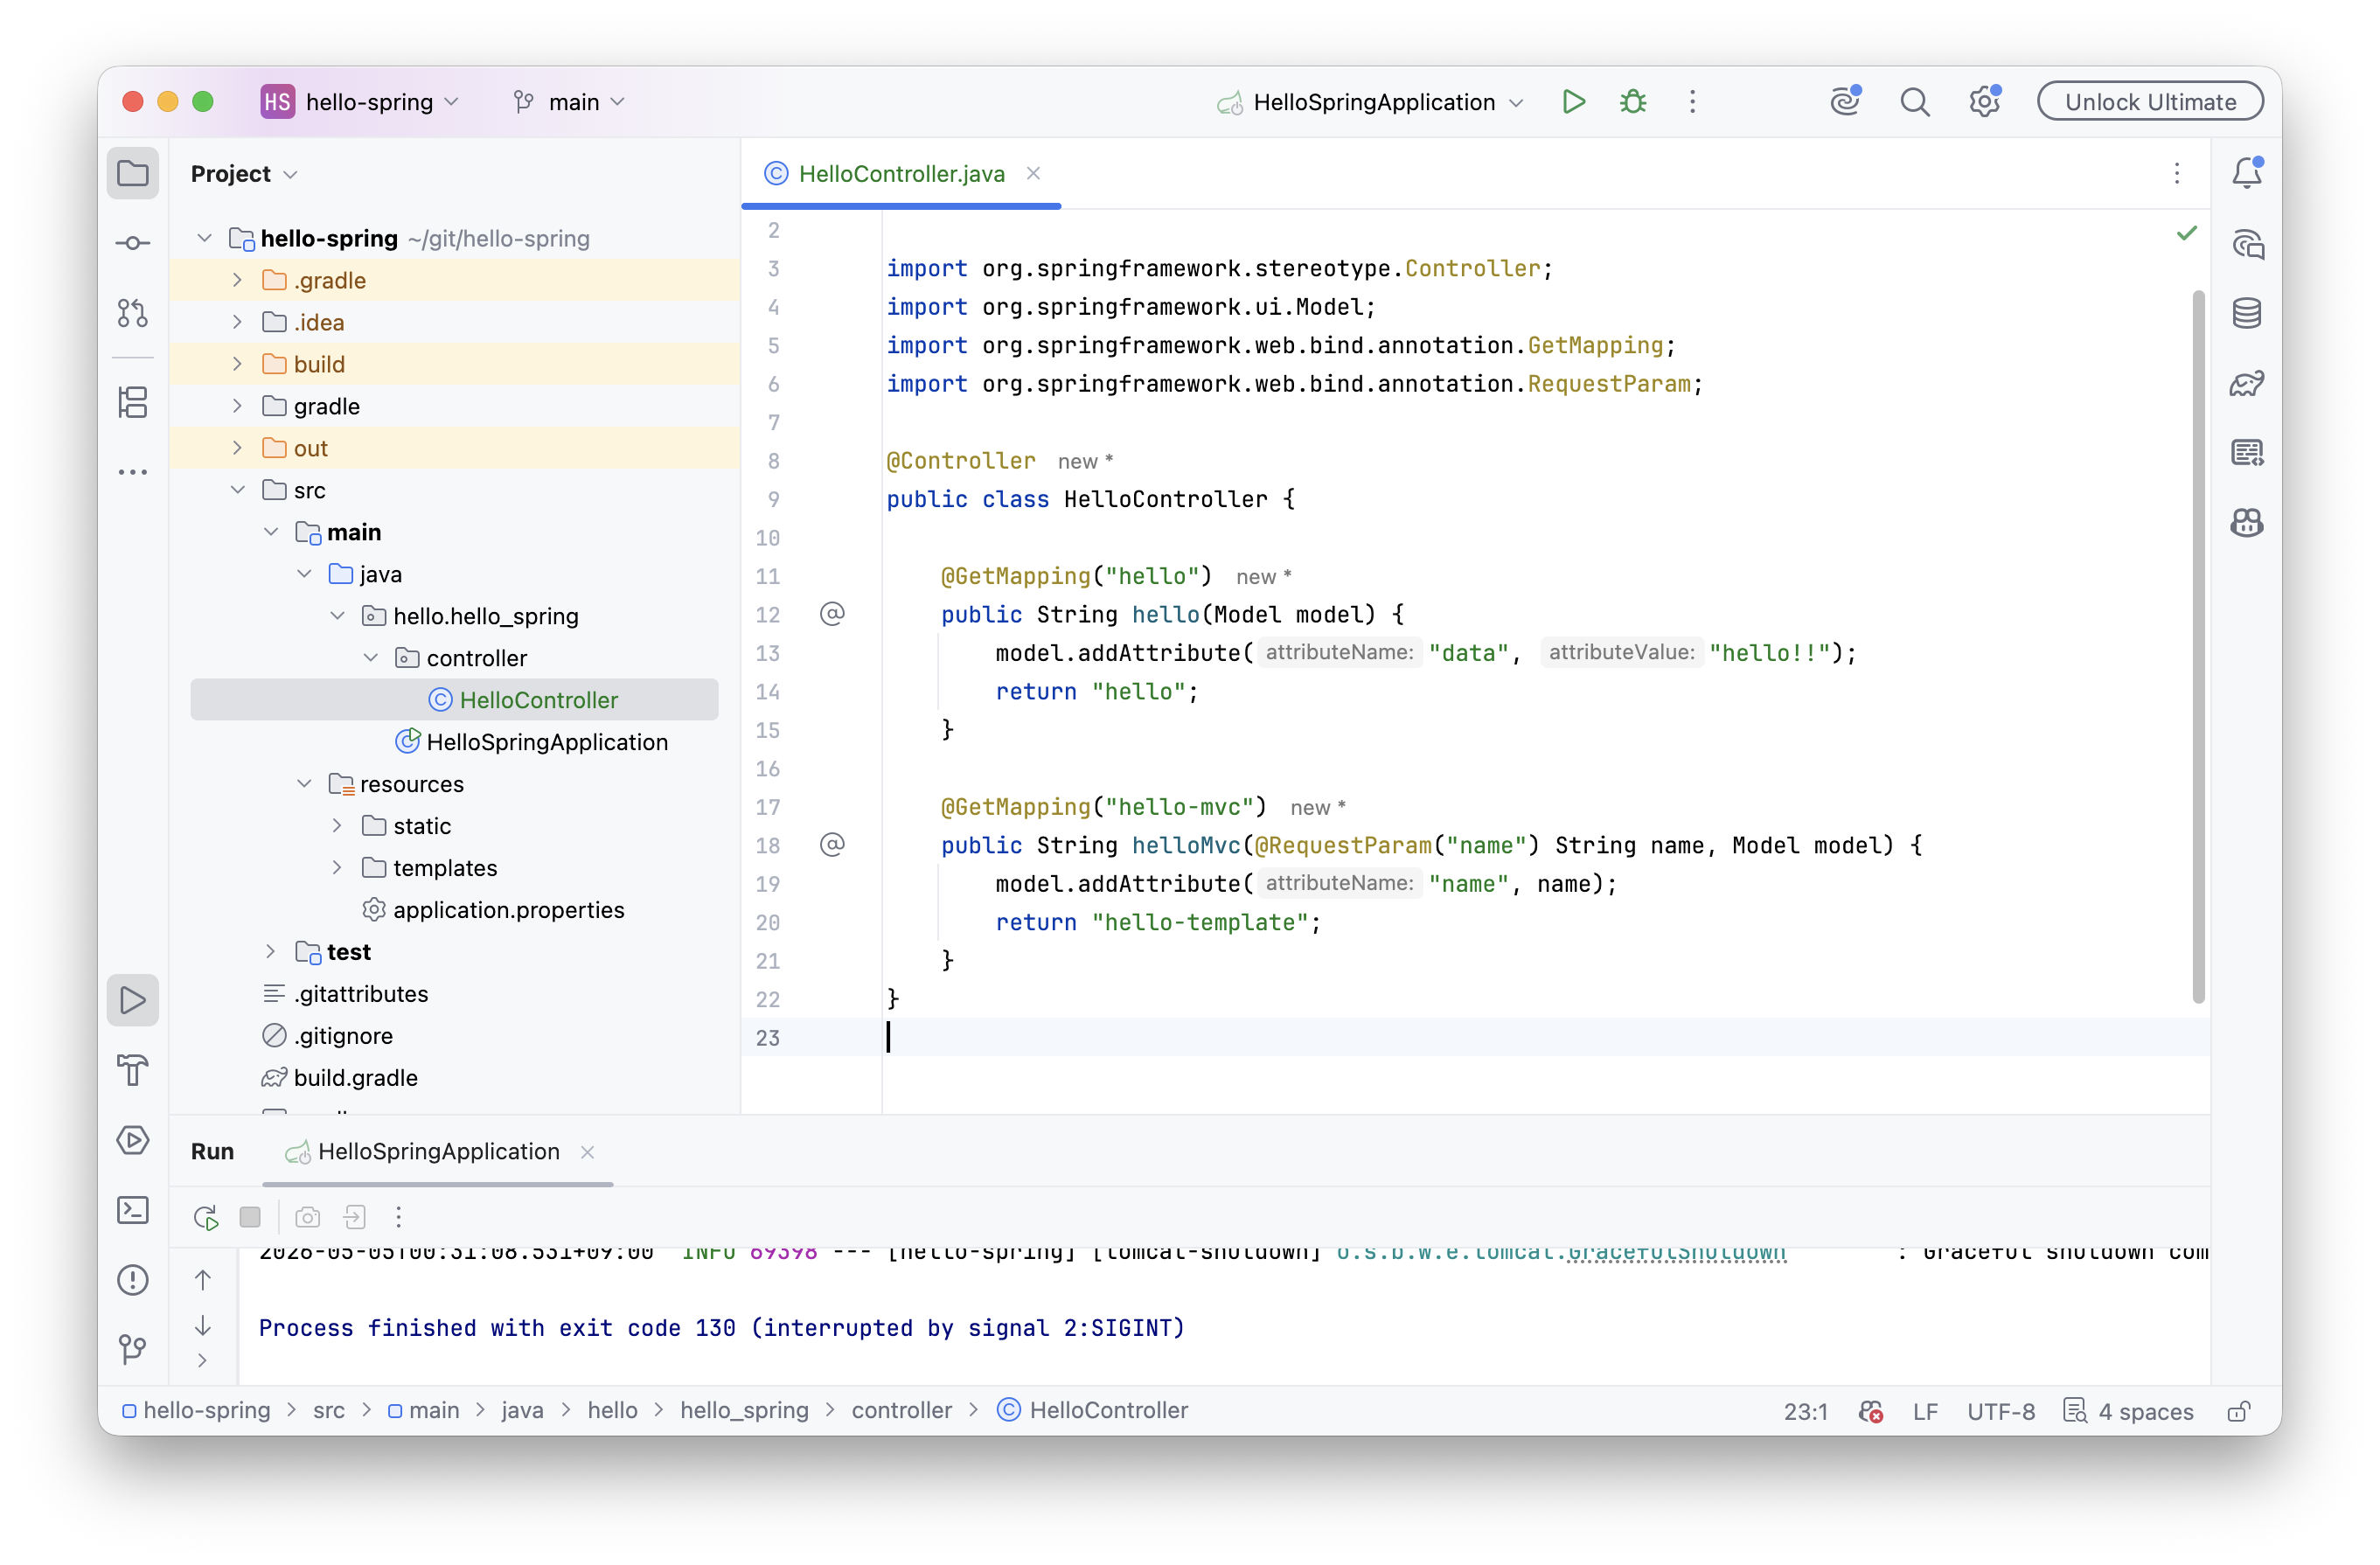This screenshot has width=2380, height=1565.
Task: Expand the templates folder
Action: (x=337, y=867)
